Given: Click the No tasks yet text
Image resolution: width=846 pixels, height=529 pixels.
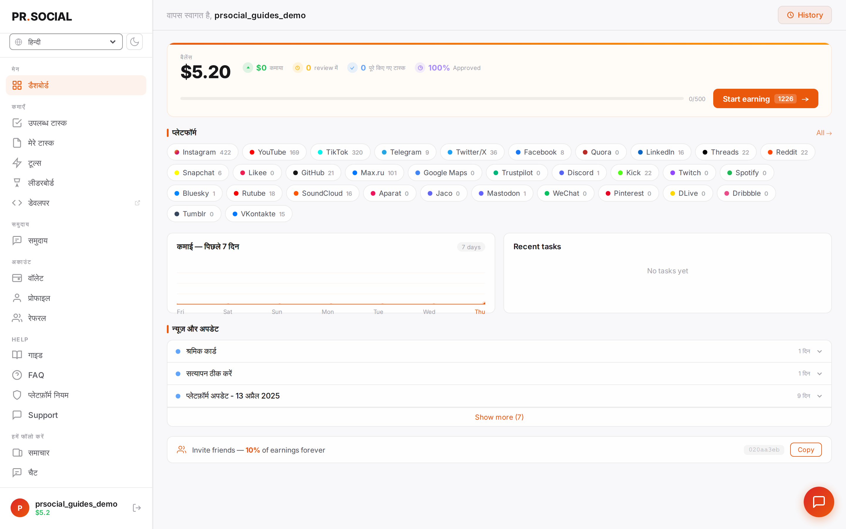Looking at the screenshot, I should 667,271.
